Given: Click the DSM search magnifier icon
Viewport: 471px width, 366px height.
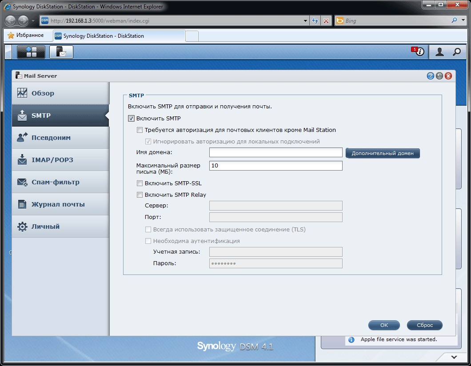Looking at the screenshot, I should tap(457, 52).
